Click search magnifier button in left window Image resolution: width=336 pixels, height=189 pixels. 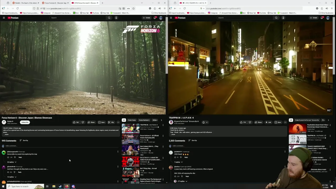point(109,18)
